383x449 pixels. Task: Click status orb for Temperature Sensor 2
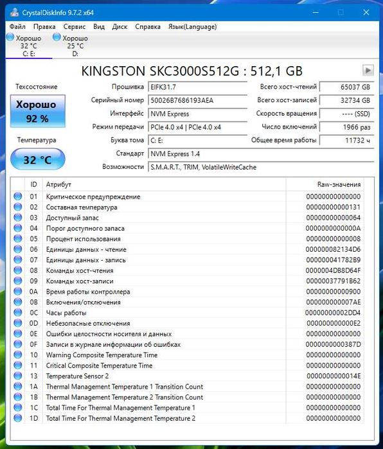18,376
